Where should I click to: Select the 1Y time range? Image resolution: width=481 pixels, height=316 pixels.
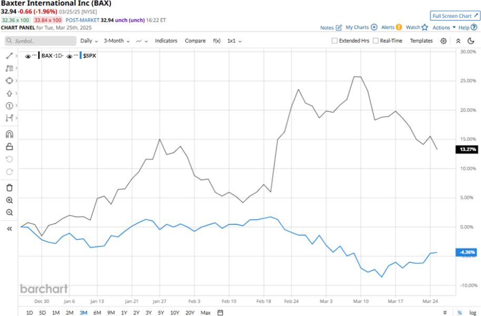pyautogui.click(x=124, y=313)
